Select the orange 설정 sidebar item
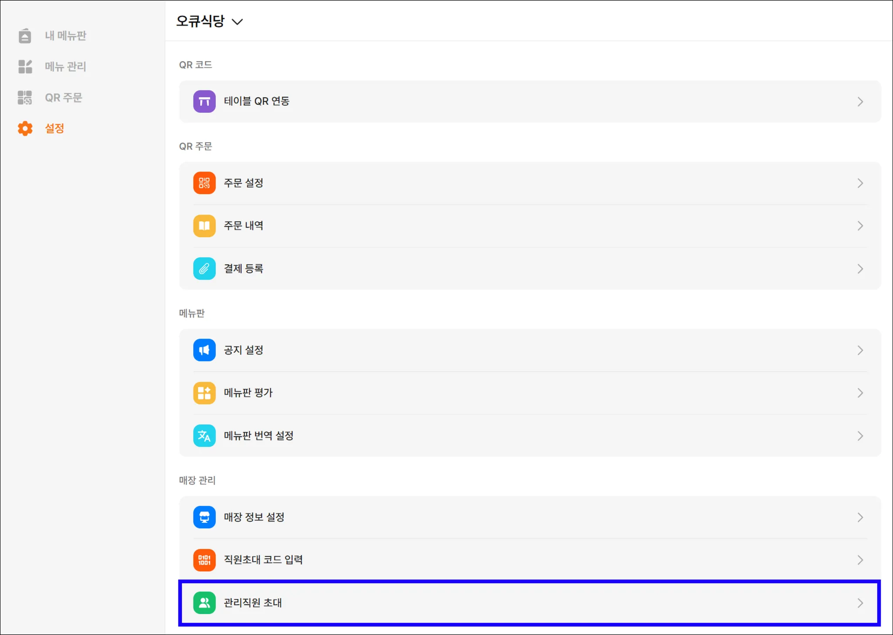The width and height of the screenshot is (893, 635). coord(55,129)
